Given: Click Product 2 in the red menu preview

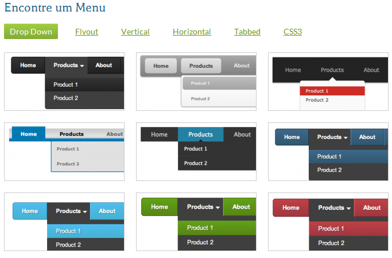Looking at the screenshot, I should (x=331, y=243).
